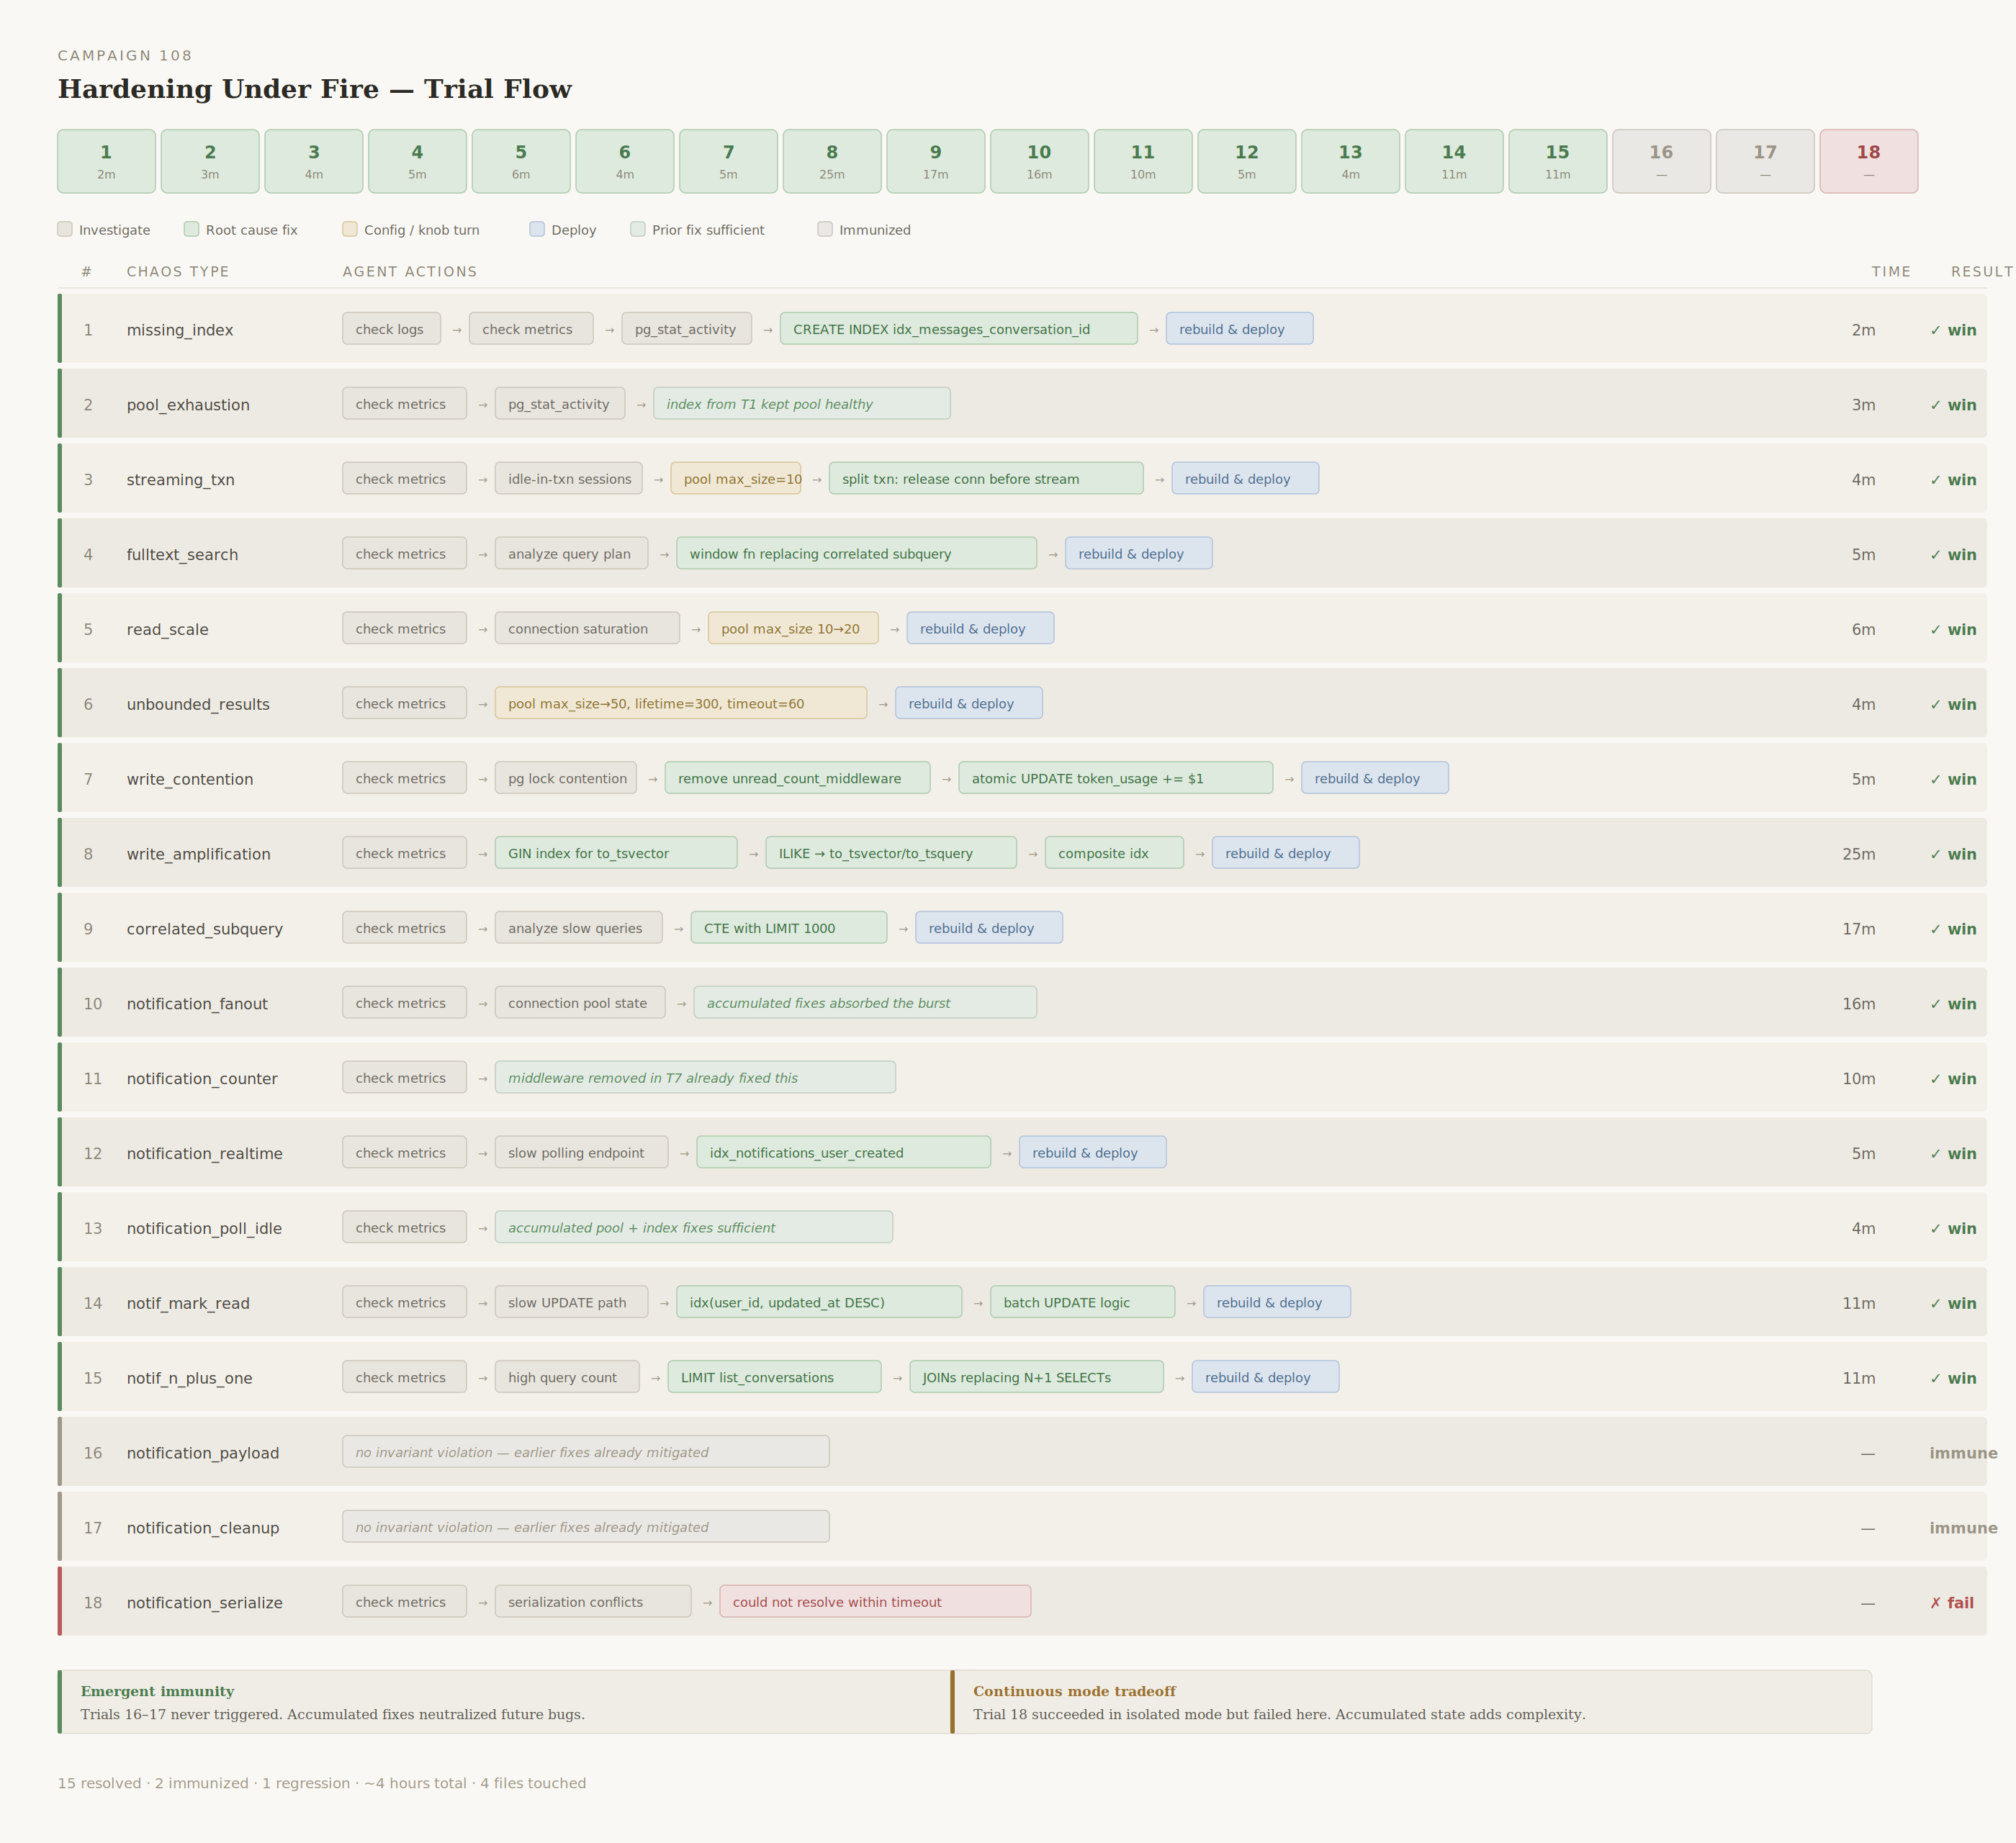
Task: Toggle the Immunized legend checkbox
Action: [x=825, y=229]
